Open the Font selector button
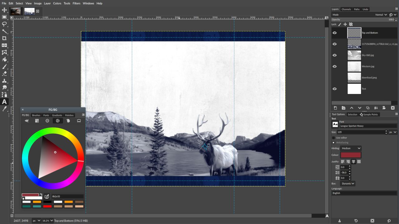Image resolution: width=399 pixels, height=224 pixels. coord(335,124)
